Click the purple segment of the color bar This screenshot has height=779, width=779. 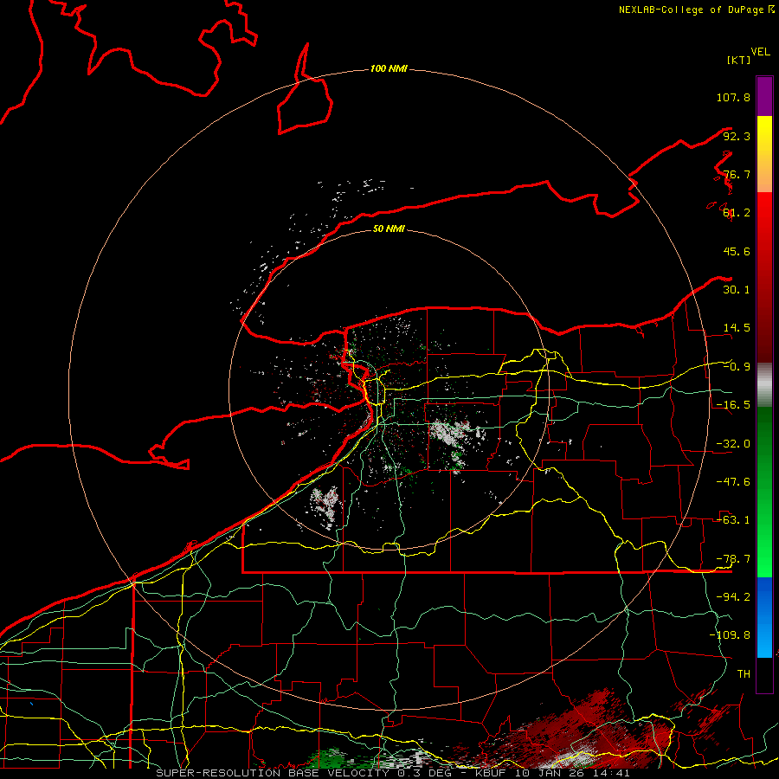click(x=764, y=96)
